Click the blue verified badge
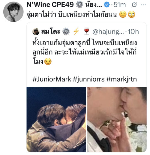Screen dimensions: 150x155 click(107, 4)
